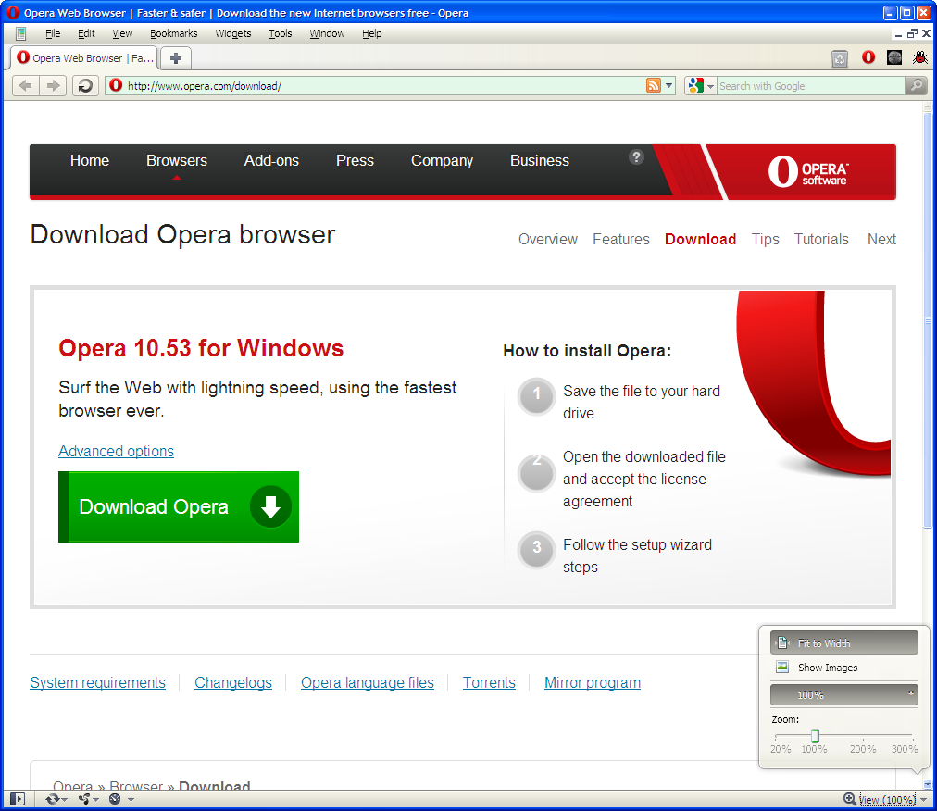
Task: Toggle Fit to Width in zoom popup
Action: pos(843,643)
